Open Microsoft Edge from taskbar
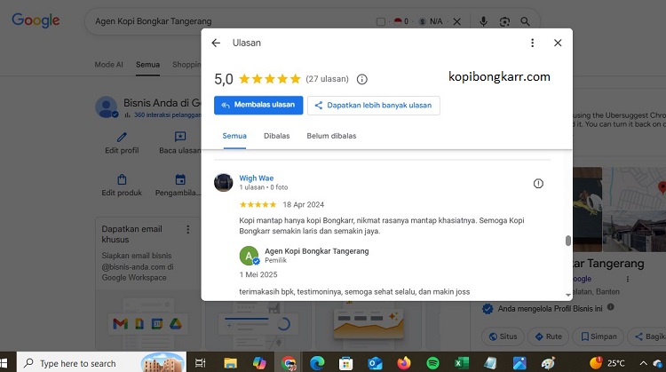The width and height of the screenshot is (666, 372). 317,363
